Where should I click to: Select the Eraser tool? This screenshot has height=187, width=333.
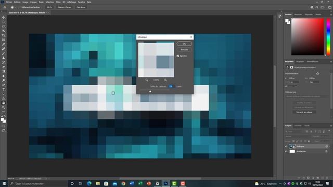click(4, 67)
